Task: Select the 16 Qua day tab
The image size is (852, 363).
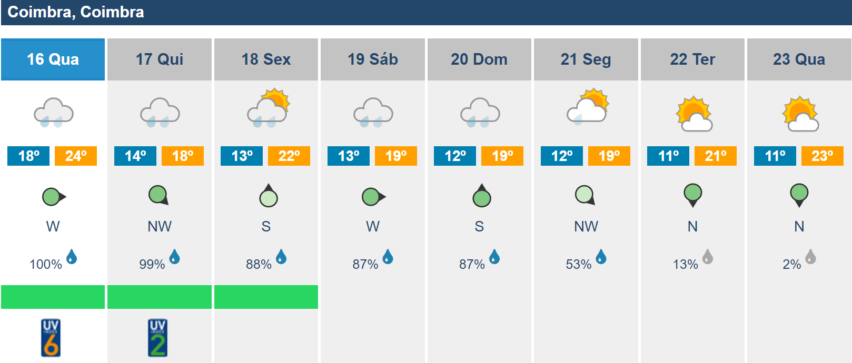Action: (53, 59)
